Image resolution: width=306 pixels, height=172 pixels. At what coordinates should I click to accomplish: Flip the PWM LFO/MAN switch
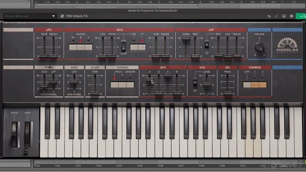(x=123, y=47)
